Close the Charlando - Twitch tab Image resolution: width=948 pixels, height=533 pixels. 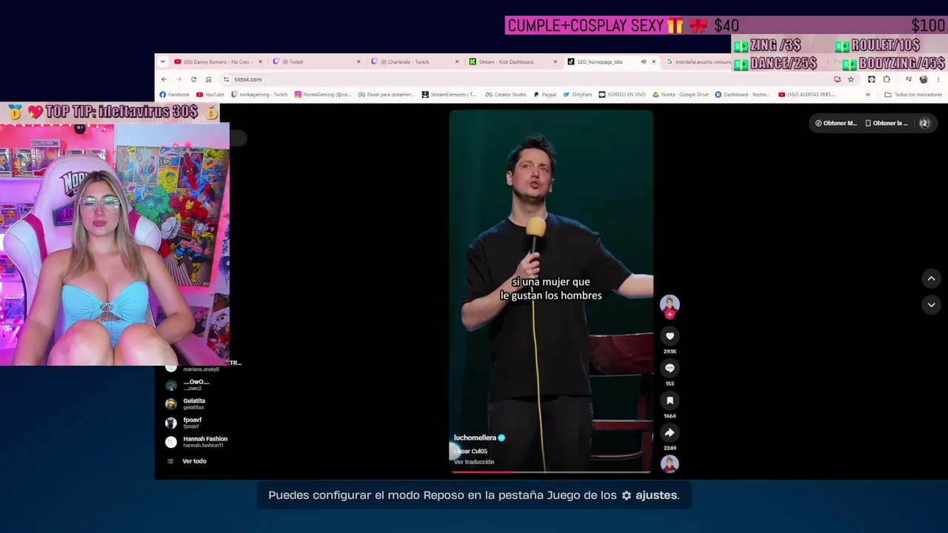click(457, 61)
